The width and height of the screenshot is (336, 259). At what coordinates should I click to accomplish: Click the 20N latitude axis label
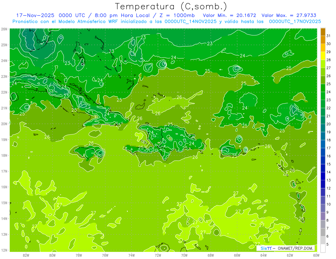[4, 124]
